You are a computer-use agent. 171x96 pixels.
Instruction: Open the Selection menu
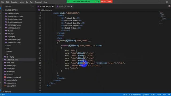pos(14,2)
